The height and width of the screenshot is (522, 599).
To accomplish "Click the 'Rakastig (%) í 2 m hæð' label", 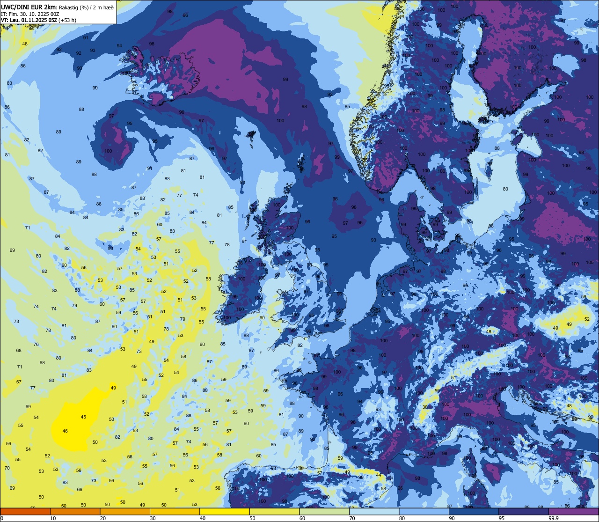I will coord(86,7).
